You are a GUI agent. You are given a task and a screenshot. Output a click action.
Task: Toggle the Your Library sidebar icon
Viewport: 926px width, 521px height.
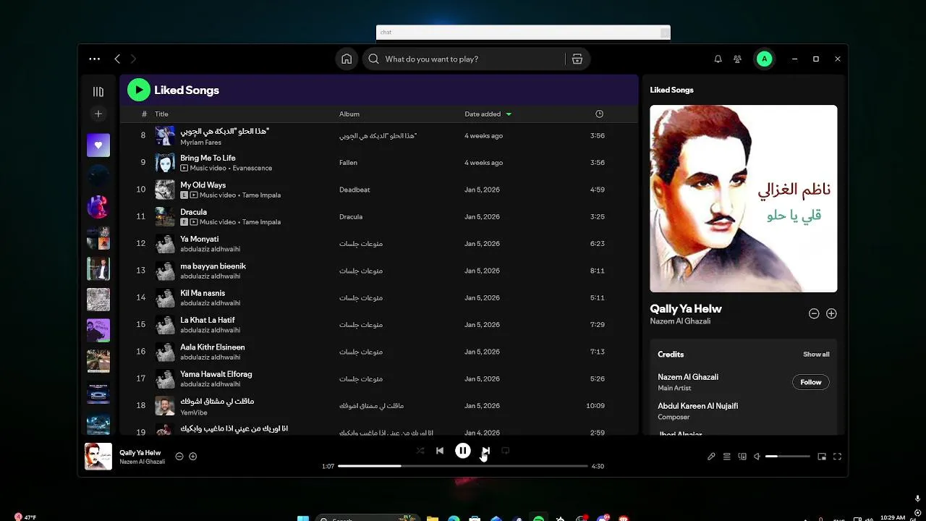98,92
